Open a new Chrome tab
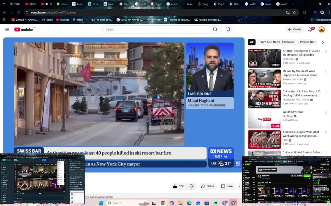331x206 pixels. [293, 4]
